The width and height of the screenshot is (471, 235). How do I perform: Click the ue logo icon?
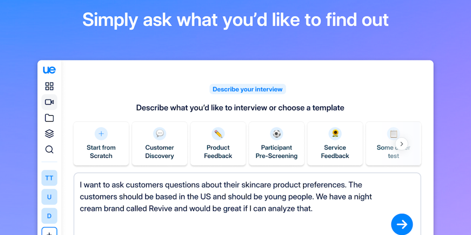49,70
